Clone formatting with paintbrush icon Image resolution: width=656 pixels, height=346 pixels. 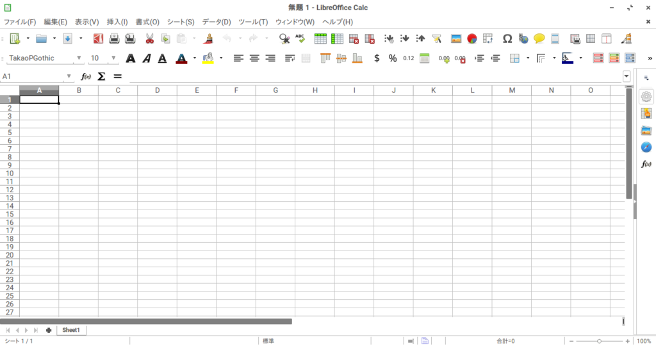[208, 39]
